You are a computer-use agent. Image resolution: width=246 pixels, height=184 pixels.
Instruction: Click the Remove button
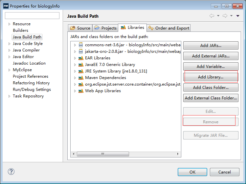point(211,122)
